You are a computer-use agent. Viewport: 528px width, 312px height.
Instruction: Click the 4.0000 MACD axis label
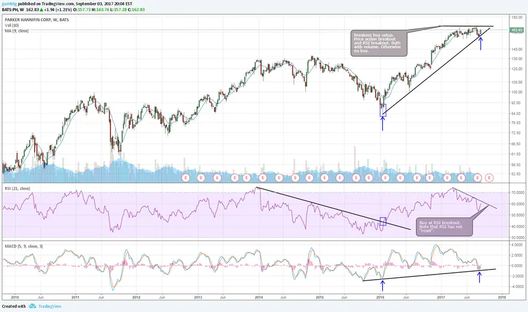(x=518, y=245)
